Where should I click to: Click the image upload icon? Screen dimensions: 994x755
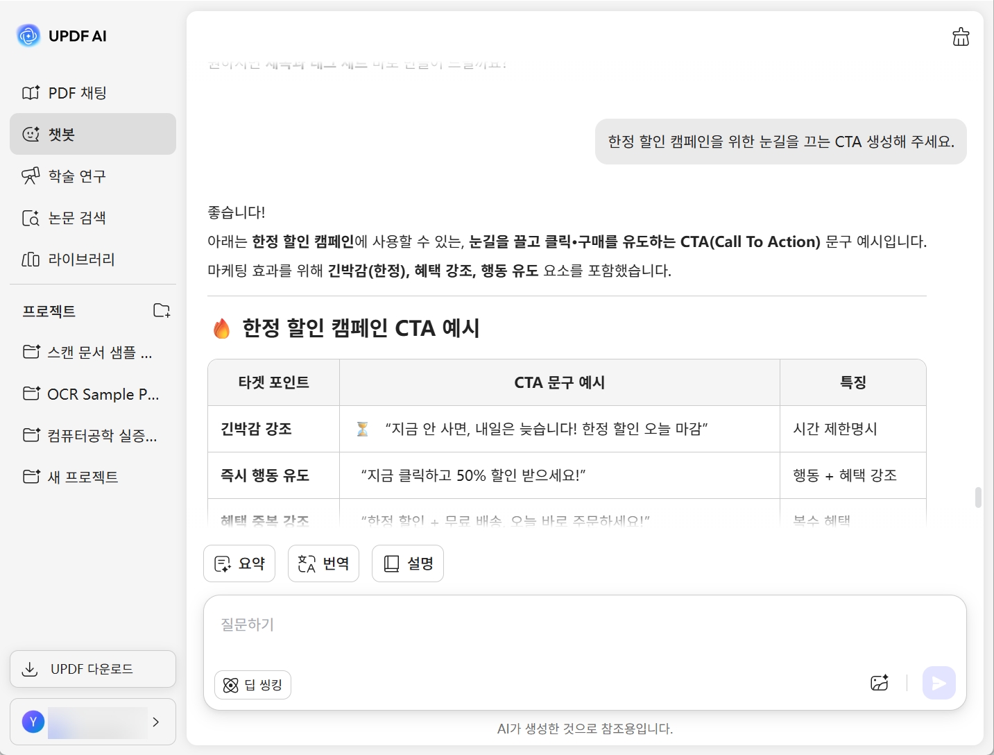pyautogui.click(x=880, y=683)
